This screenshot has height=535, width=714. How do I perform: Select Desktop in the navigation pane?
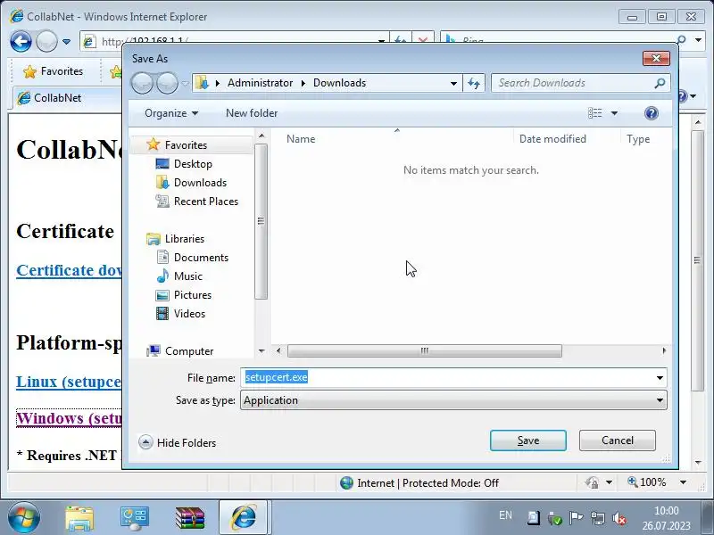193,164
